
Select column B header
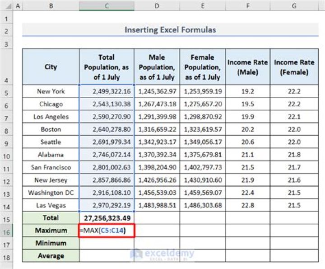[x=51, y=6]
